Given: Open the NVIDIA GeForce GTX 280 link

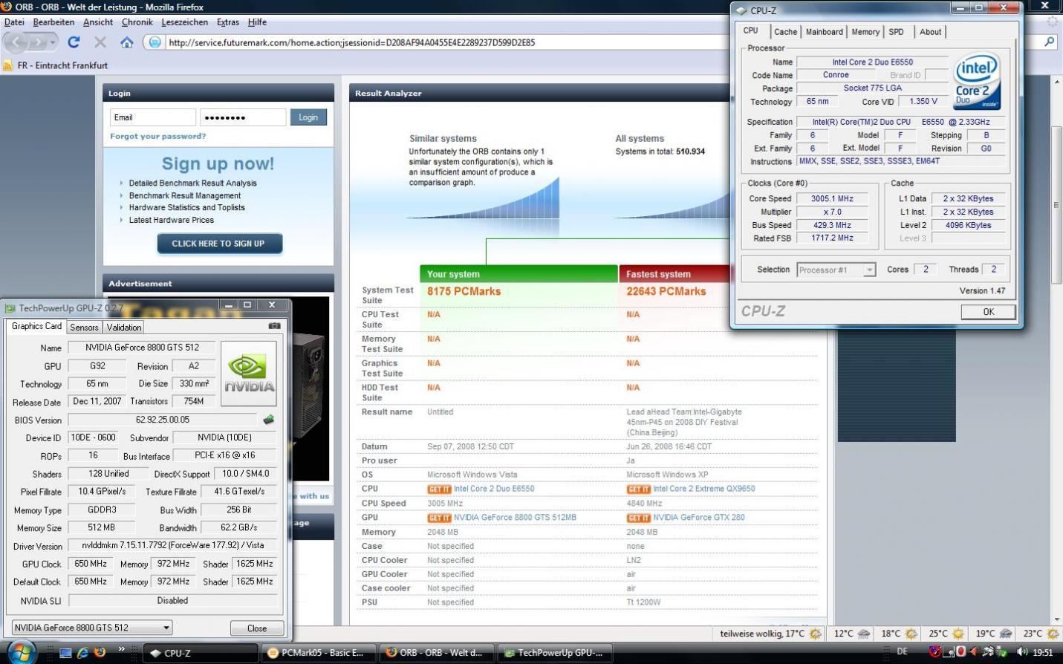Looking at the screenshot, I should coord(699,518).
